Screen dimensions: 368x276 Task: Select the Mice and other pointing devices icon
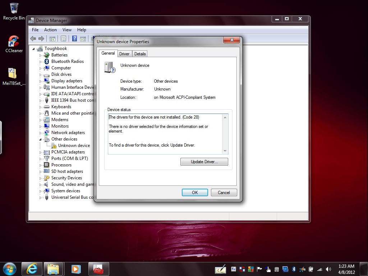(47, 113)
